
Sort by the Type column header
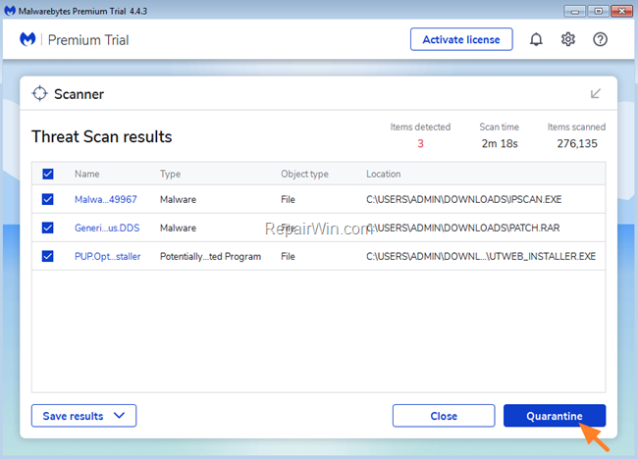[170, 174]
